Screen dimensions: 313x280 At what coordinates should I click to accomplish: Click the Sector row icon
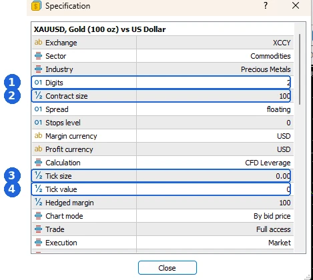tap(38, 56)
